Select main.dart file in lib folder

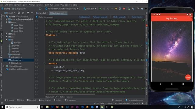point(17,43)
